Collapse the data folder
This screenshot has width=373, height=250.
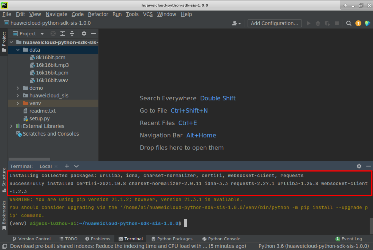(x=18, y=50)
